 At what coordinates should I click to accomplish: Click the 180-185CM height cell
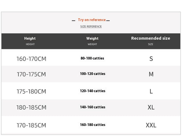tap(31, 107)
